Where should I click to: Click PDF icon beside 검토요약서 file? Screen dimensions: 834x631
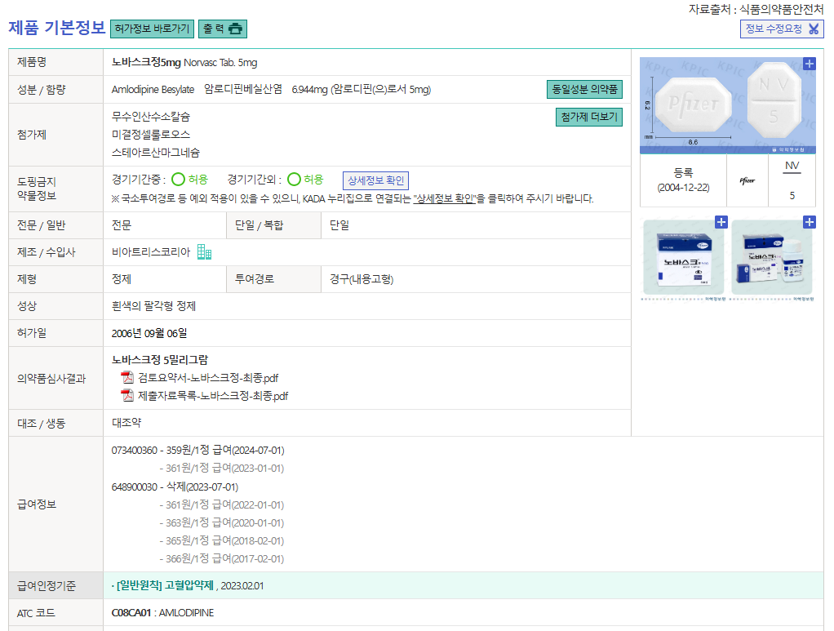click(x=127, y=378)
